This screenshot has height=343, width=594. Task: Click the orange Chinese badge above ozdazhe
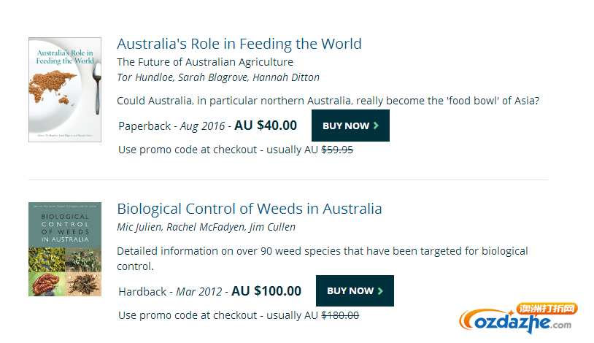tap(547, 309)
